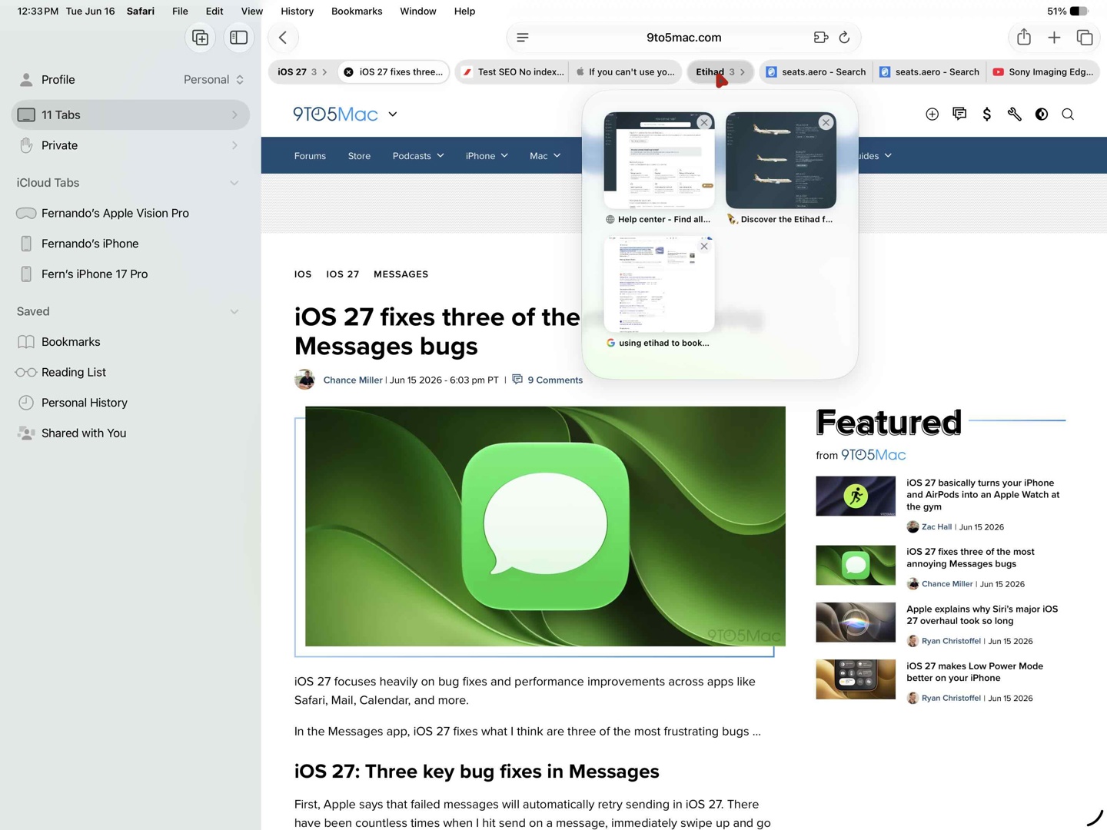Image resolution: width=1107 pixels, height=830 pixels.
Task: Expand the iOS 27 tab group
Action: point(301,72)
